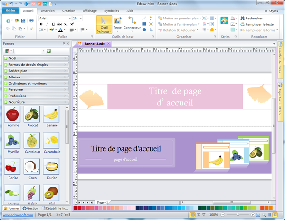Select the Outil Pointeur tool

tap(104, 24)
